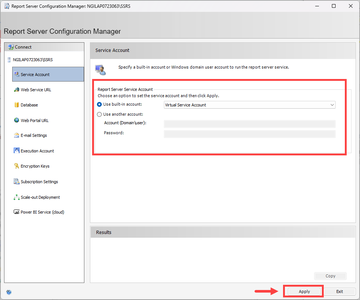Viewport: 360px width, 300px height.
Task: Navigate to Execution Account page
Action: click(x=37, y=151)
